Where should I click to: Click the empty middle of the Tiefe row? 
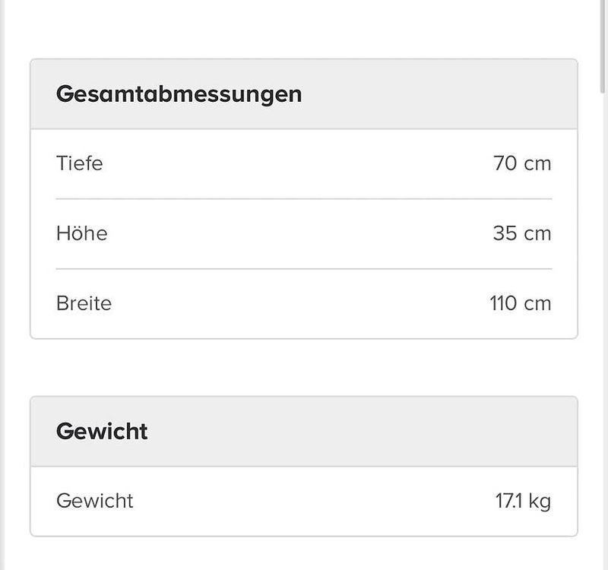click(x=298, y=163)
